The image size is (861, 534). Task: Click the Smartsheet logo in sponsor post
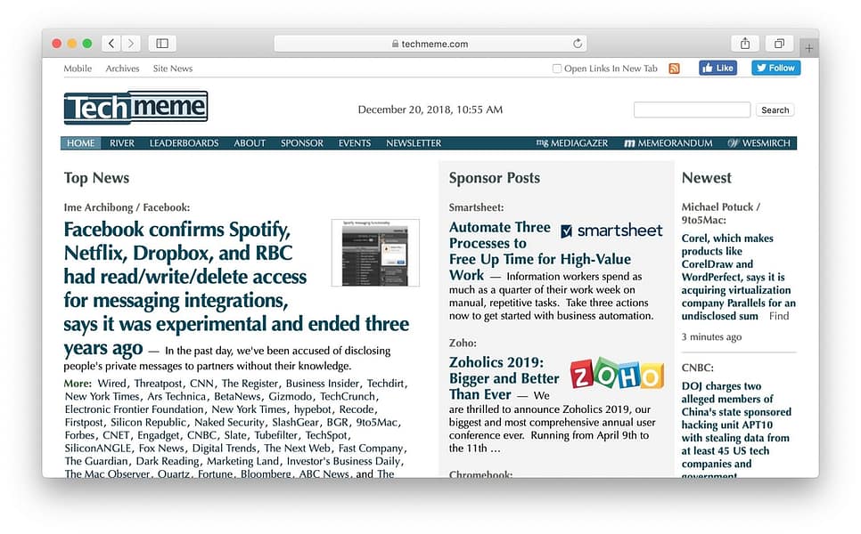point(611,231)
